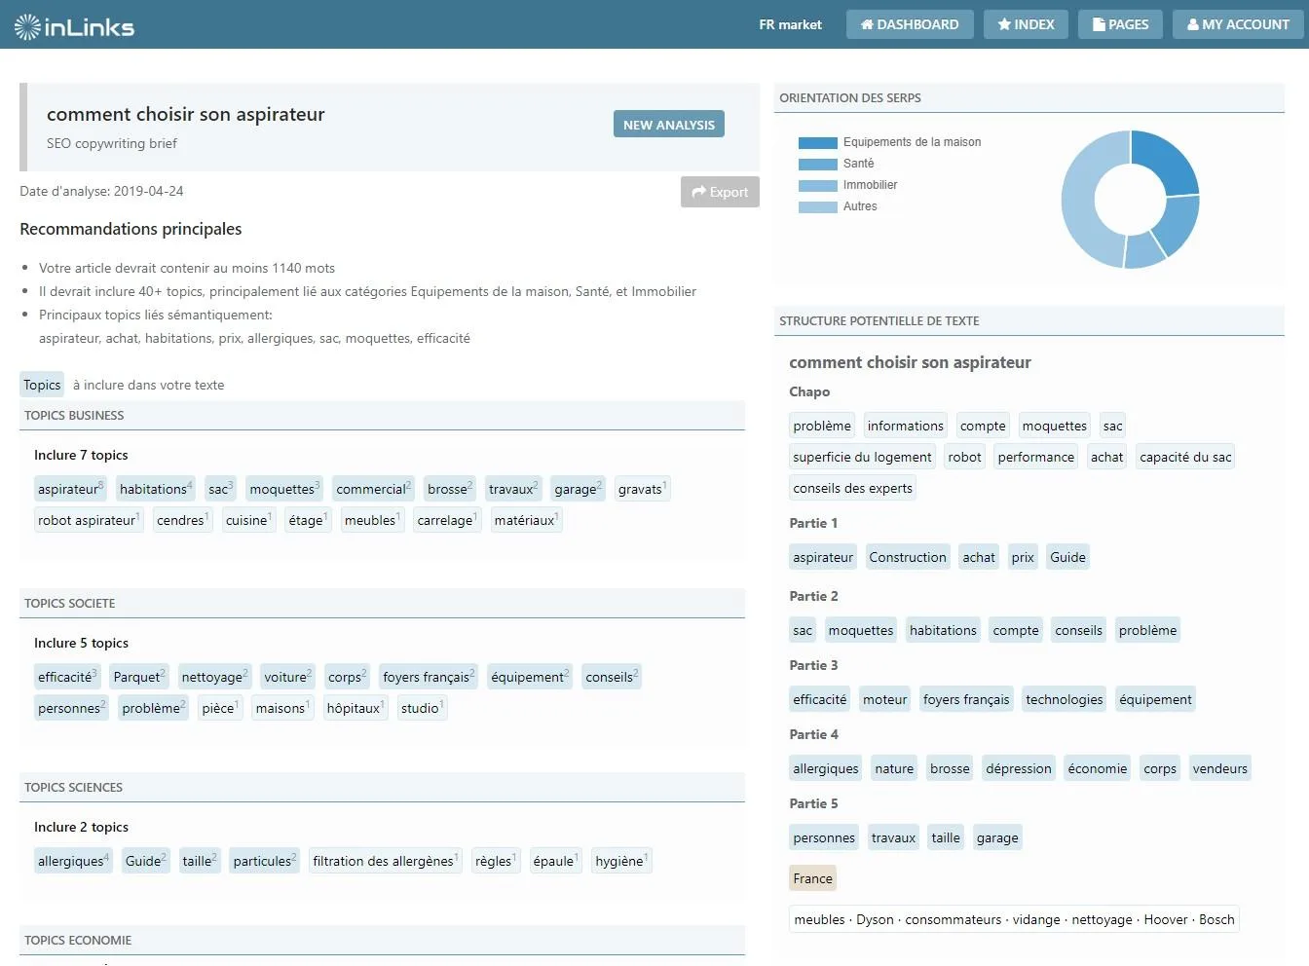Select the économie tag in Partie 4
Image resolution: width=1309 pixels, height=966 pixels.
tap(1097, 768)
